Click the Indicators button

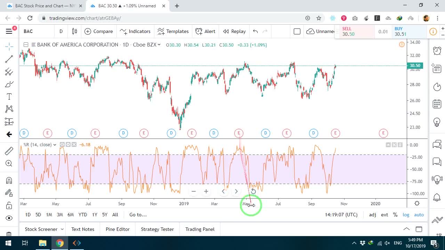pos(135,31)
